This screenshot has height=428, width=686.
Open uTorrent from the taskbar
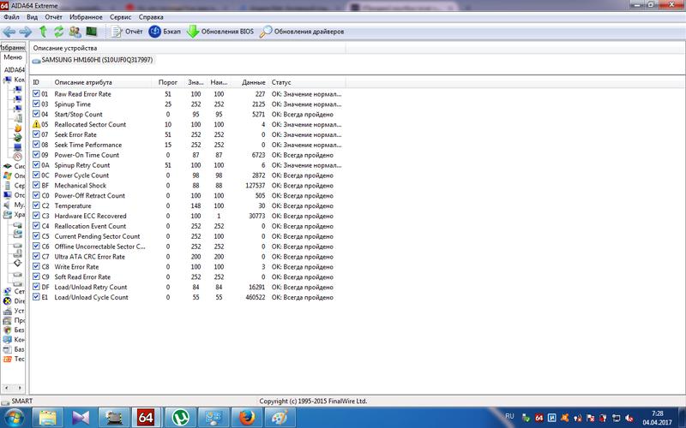(180, 418)
